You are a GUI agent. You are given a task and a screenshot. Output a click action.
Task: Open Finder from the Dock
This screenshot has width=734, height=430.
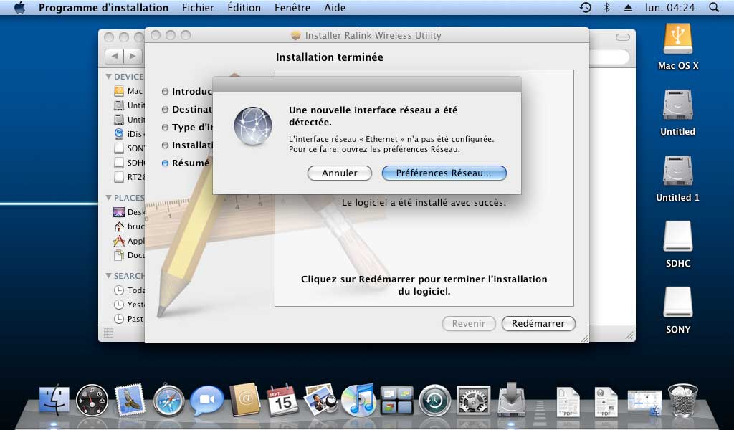(54, 400)
